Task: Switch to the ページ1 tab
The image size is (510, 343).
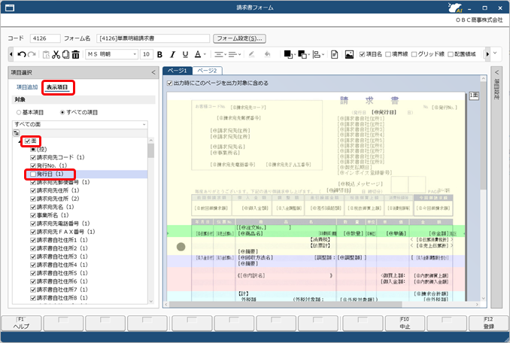Action: [178, 71]
